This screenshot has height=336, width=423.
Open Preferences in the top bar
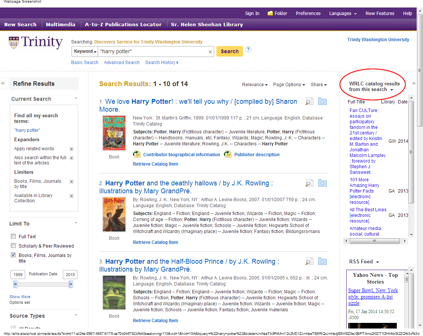[308, 13]
